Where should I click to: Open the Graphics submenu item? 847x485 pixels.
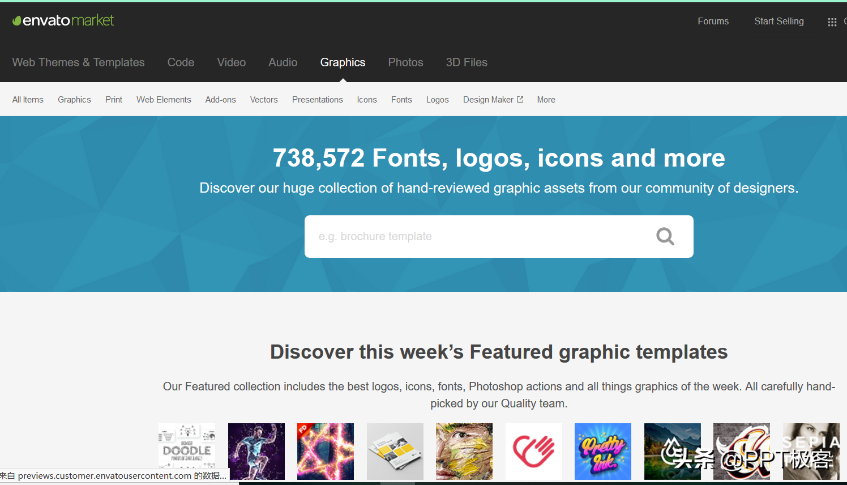[x=74, y=100]
